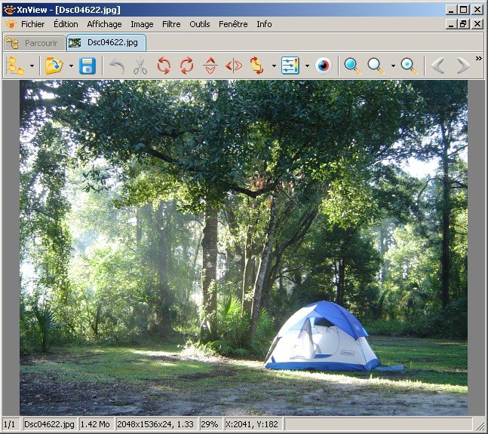Open the Info menu

(264, 24)
